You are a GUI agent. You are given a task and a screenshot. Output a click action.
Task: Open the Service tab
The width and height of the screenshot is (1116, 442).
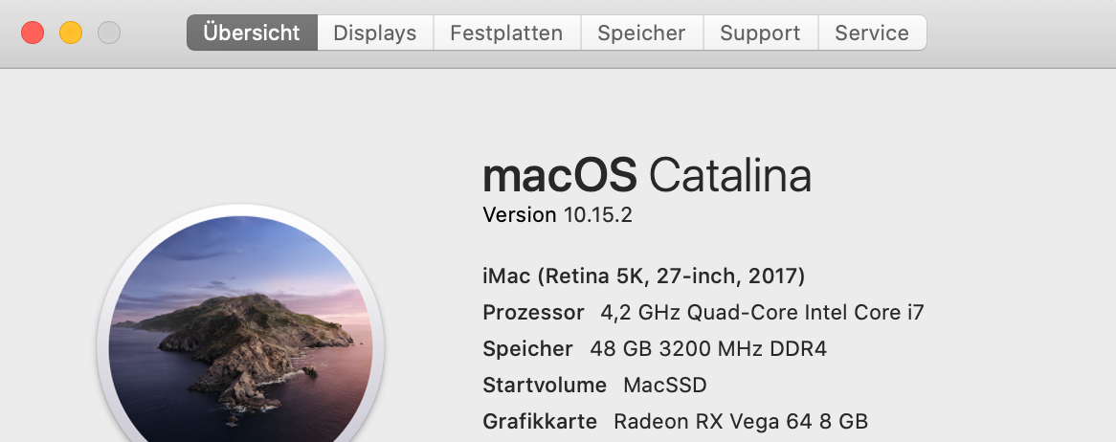871,33
